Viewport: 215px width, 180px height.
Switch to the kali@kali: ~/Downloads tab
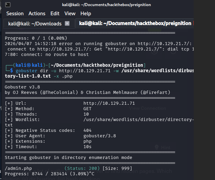click(39, 24)
